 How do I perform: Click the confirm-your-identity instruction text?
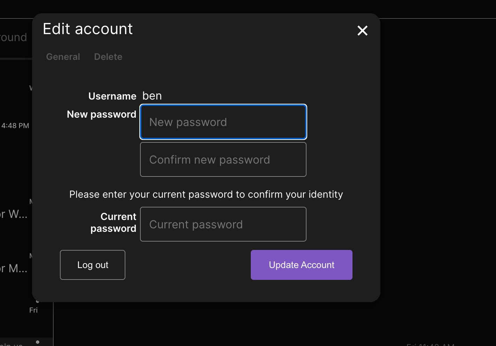click(x=206, y=195)
